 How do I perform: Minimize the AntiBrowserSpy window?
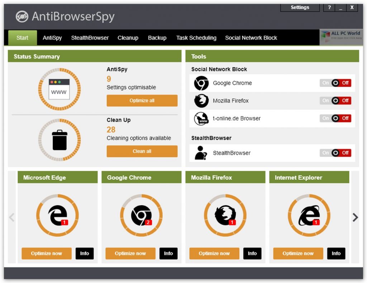(x=340, y=8)
